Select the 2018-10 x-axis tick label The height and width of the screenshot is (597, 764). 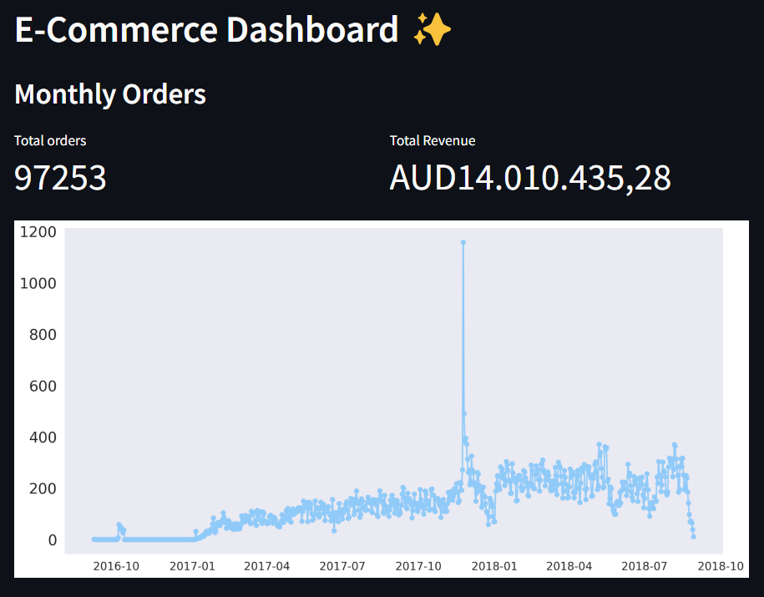pos(721,566)
